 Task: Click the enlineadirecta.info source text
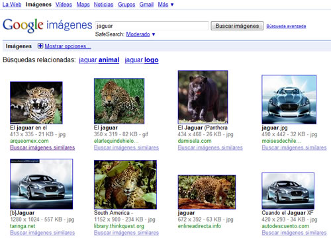199,226
